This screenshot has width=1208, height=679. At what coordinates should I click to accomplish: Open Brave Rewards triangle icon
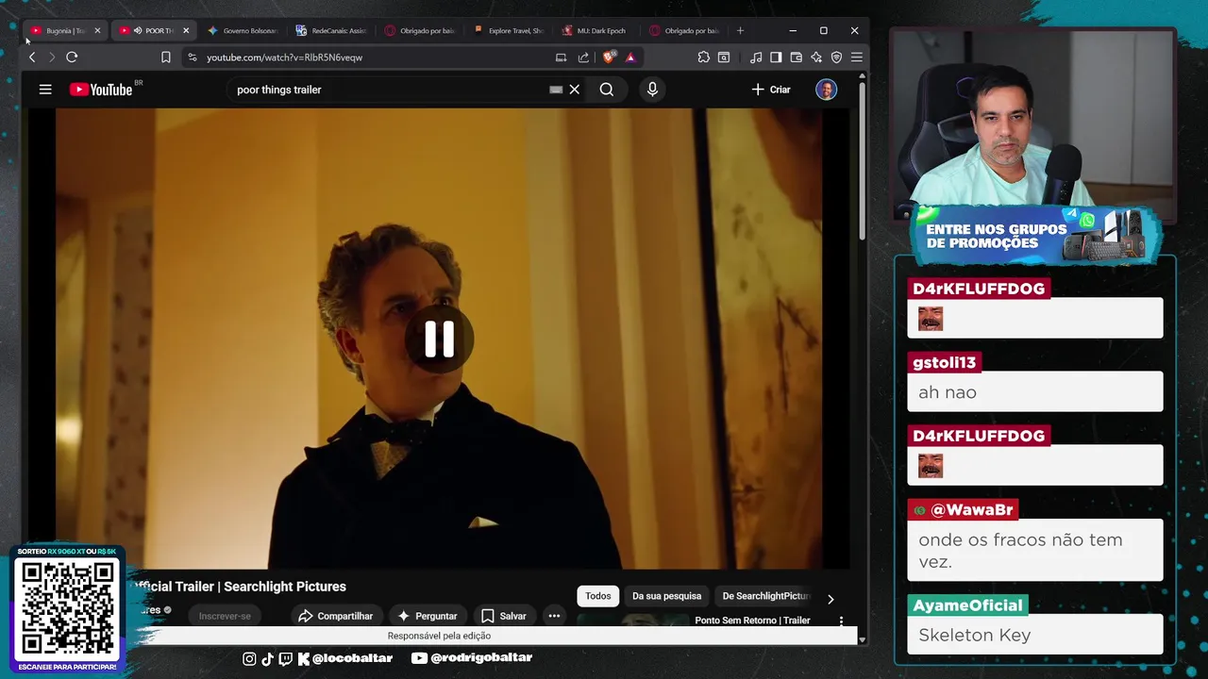point(630,58)
